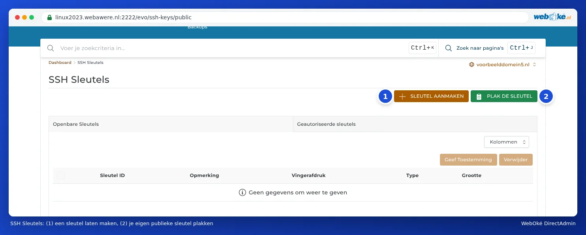The width and height of the screenshot is (586, 235).
Task: Tick the select-all checkbox in table header
Action: pos(61,175)
